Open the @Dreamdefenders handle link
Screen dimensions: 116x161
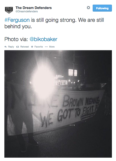tap(27, 11)
